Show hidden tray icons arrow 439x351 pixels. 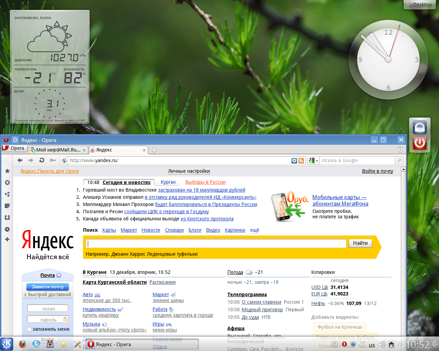tap(400, 344)
